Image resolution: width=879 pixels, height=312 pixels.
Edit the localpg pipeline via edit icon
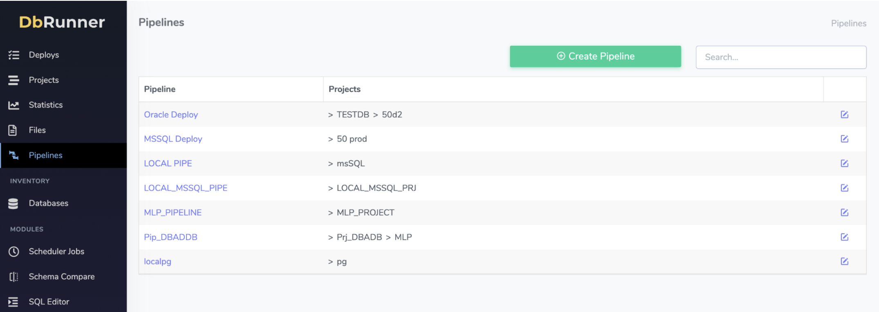(844, 261)
